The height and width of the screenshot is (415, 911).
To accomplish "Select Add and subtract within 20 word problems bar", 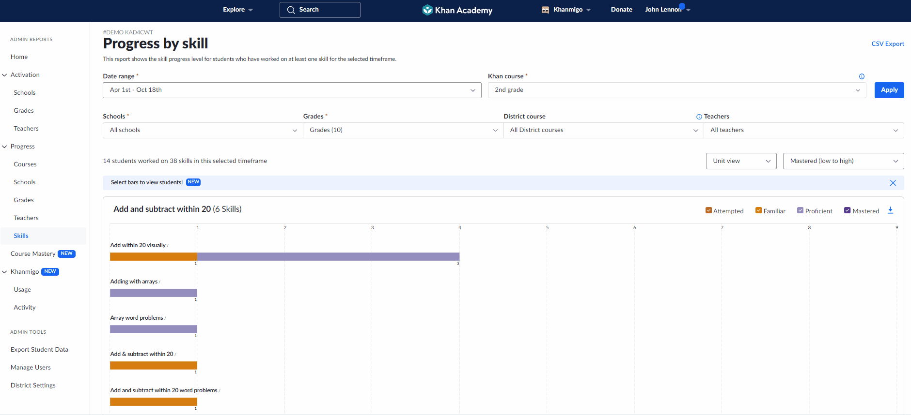I will [154, 402].
